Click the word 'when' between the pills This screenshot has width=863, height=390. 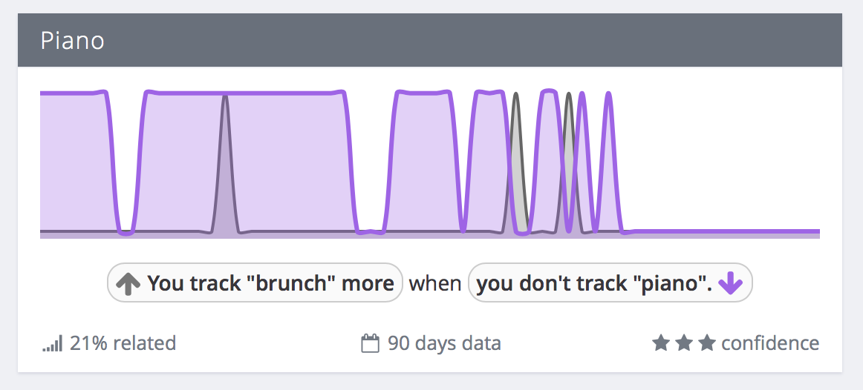tap(435, 283)
